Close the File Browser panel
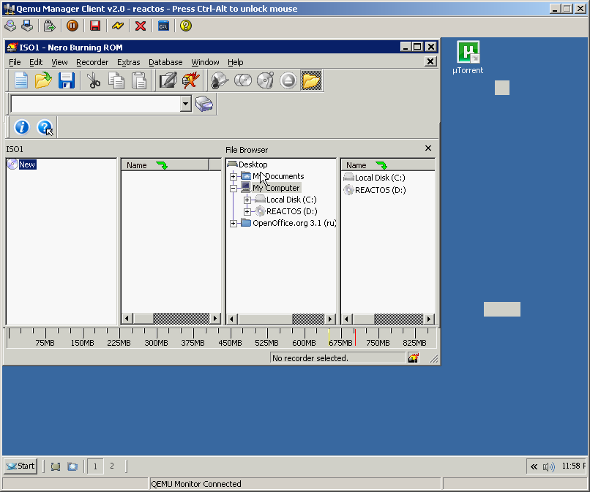590x492 pixels. tap(428, 148)
